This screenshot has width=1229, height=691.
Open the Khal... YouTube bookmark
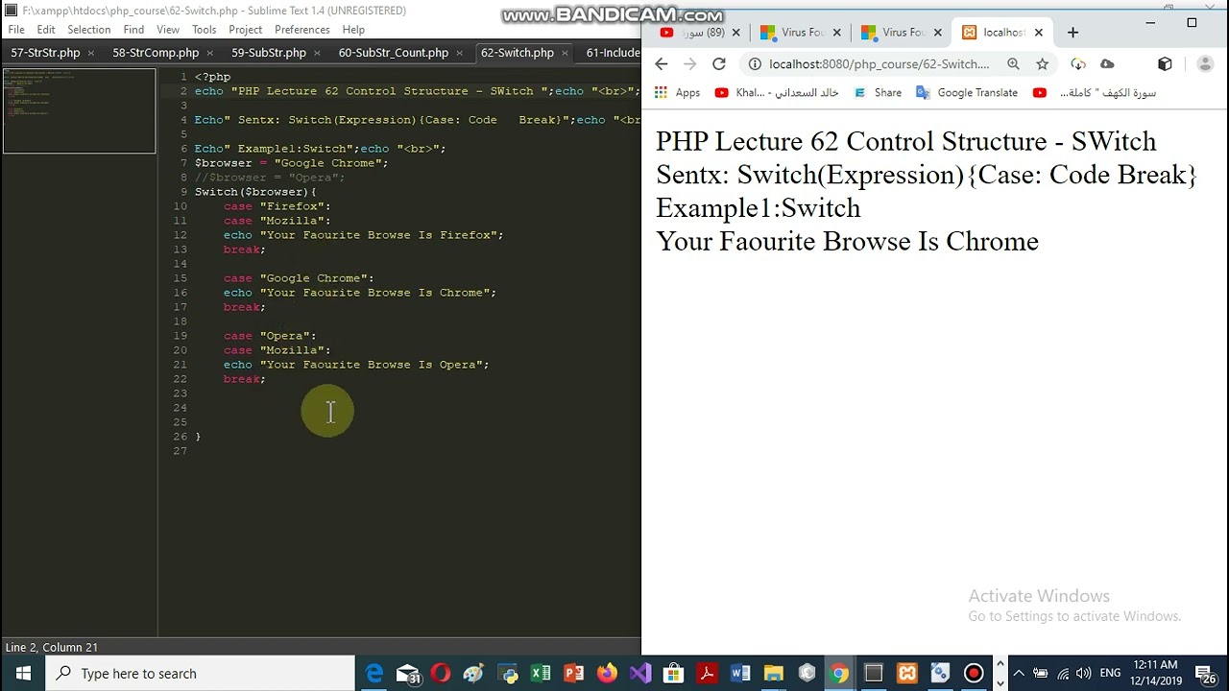tap(777, 93)
